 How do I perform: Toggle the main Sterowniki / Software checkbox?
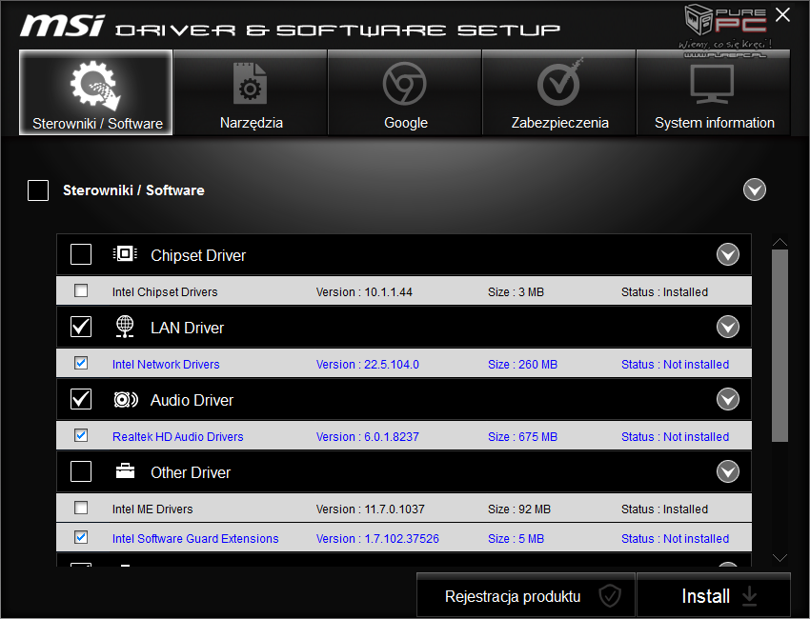(38, 190)
